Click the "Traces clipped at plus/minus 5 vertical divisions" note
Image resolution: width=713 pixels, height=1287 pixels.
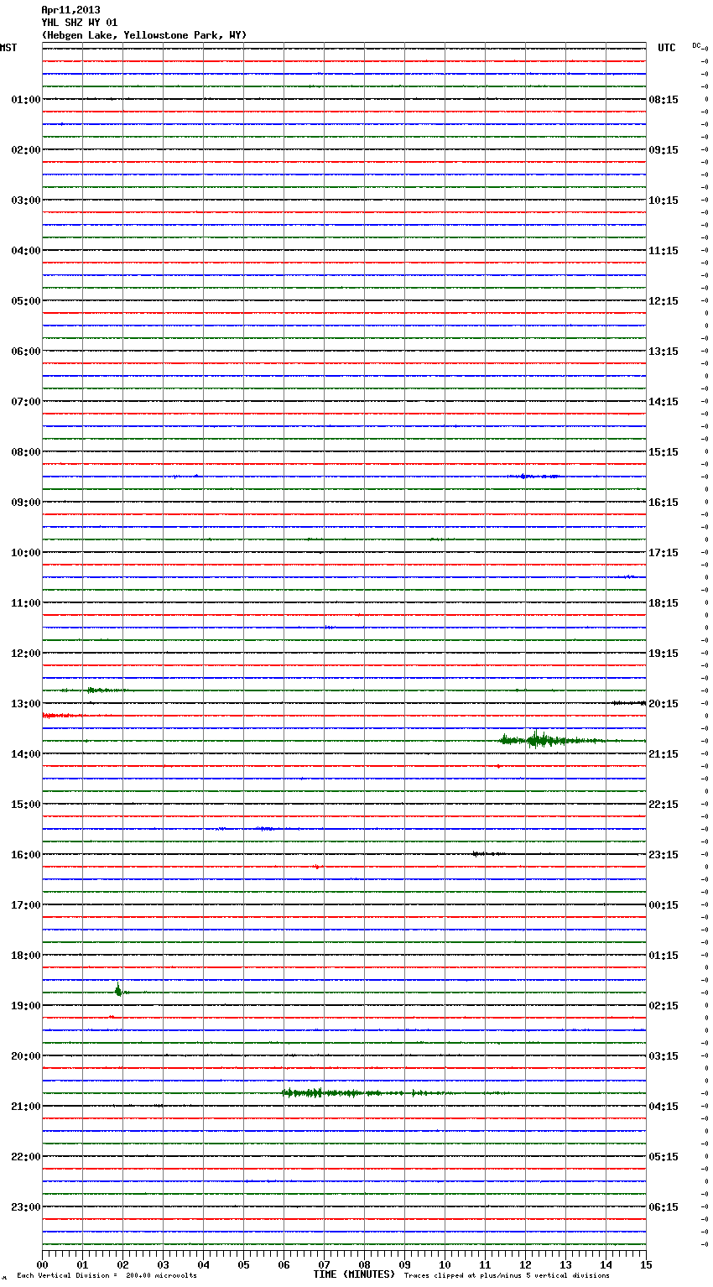[507, 1276]
